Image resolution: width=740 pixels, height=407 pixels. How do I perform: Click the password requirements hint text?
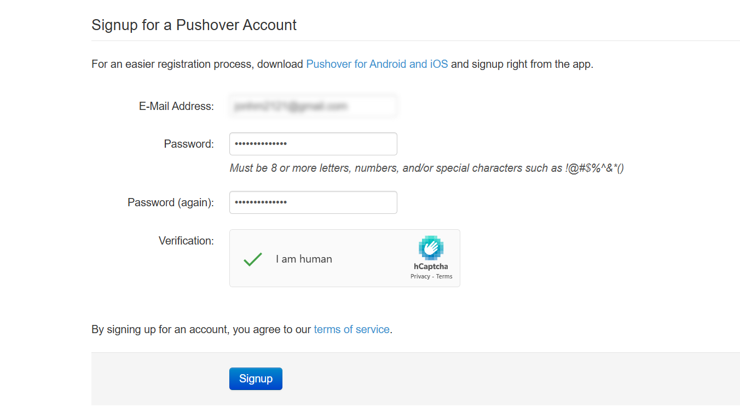tap(426, 168)
